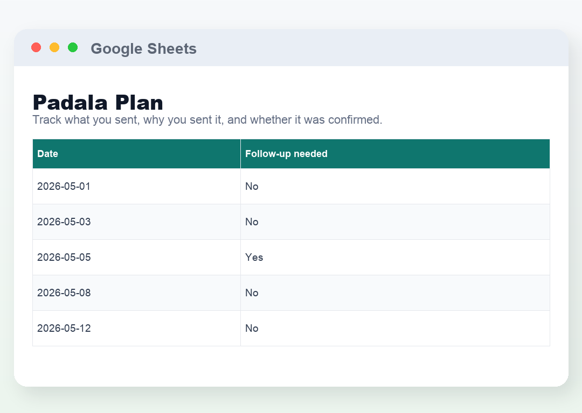Click the Google Sheets window title
Viewport: 582px width, 413px height.
click(144, 48)
